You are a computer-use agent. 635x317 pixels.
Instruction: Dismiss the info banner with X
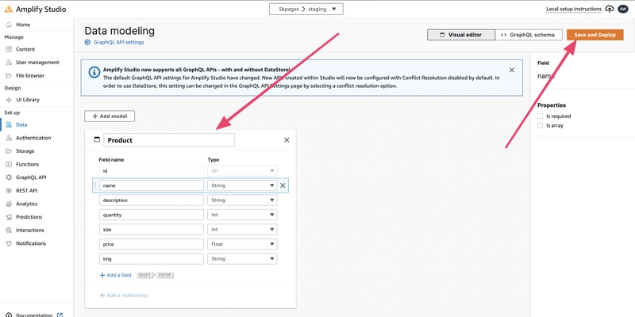click(x=511, y=70)
